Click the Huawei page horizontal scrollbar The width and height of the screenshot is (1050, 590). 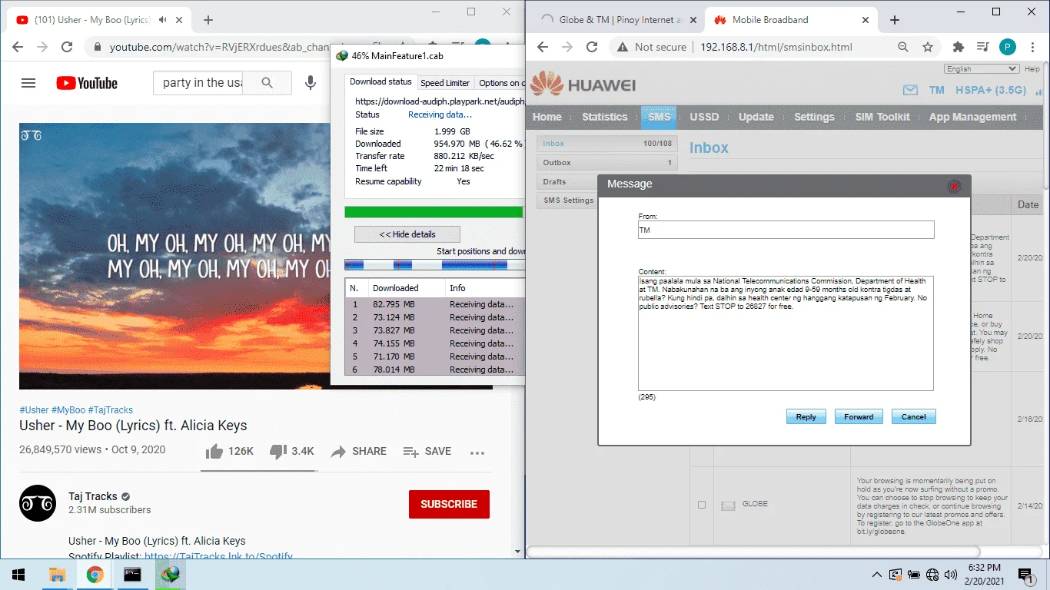point(753,552)
